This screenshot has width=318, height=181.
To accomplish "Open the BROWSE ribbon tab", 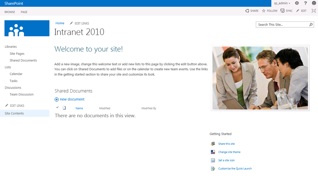I will click(x=10, y=12).
